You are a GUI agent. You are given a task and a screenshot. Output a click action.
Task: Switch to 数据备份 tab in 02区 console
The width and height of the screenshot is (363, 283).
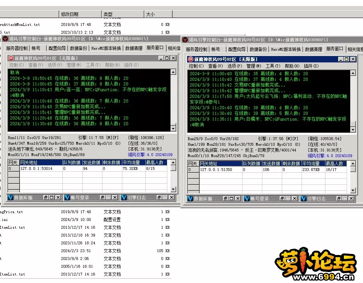[258, 49]
